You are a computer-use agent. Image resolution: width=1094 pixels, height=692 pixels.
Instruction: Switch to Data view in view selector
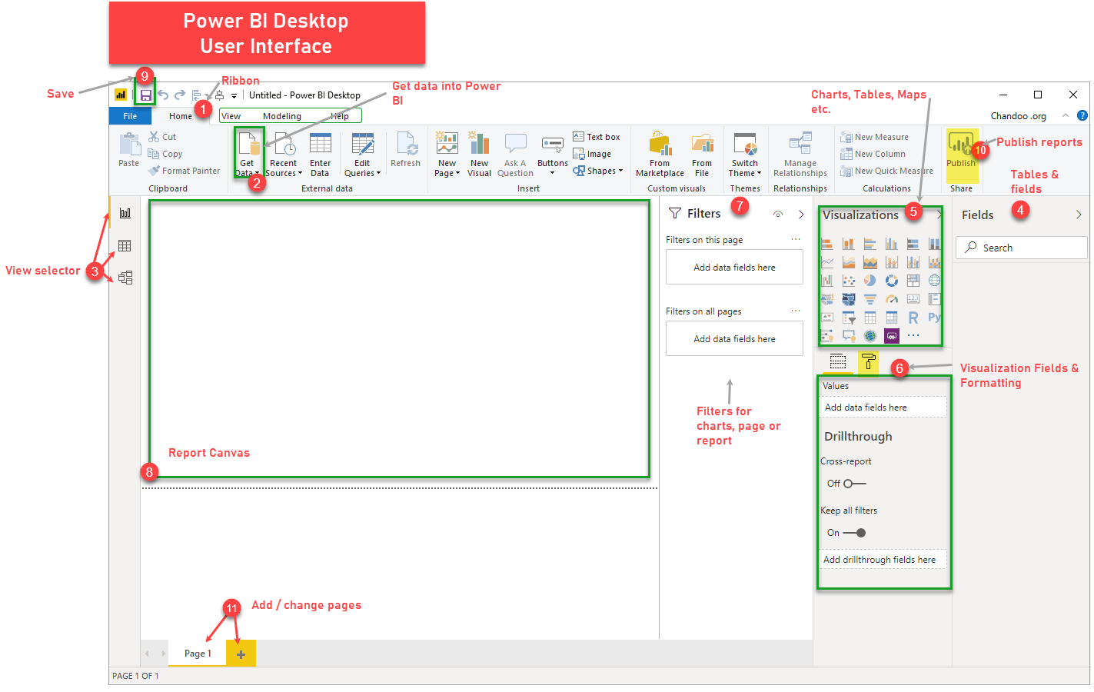click(125, 245)
